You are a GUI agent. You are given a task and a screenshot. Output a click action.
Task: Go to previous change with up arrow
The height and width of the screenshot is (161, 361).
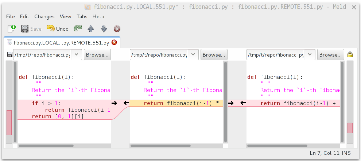click(x=91, y=29)
